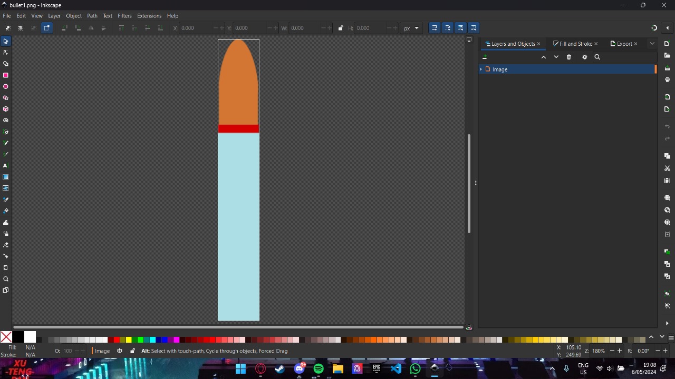This screenshot has width=675, height=379.
Task: Select the Dropper color picker tool
Action: pos(6,200)
